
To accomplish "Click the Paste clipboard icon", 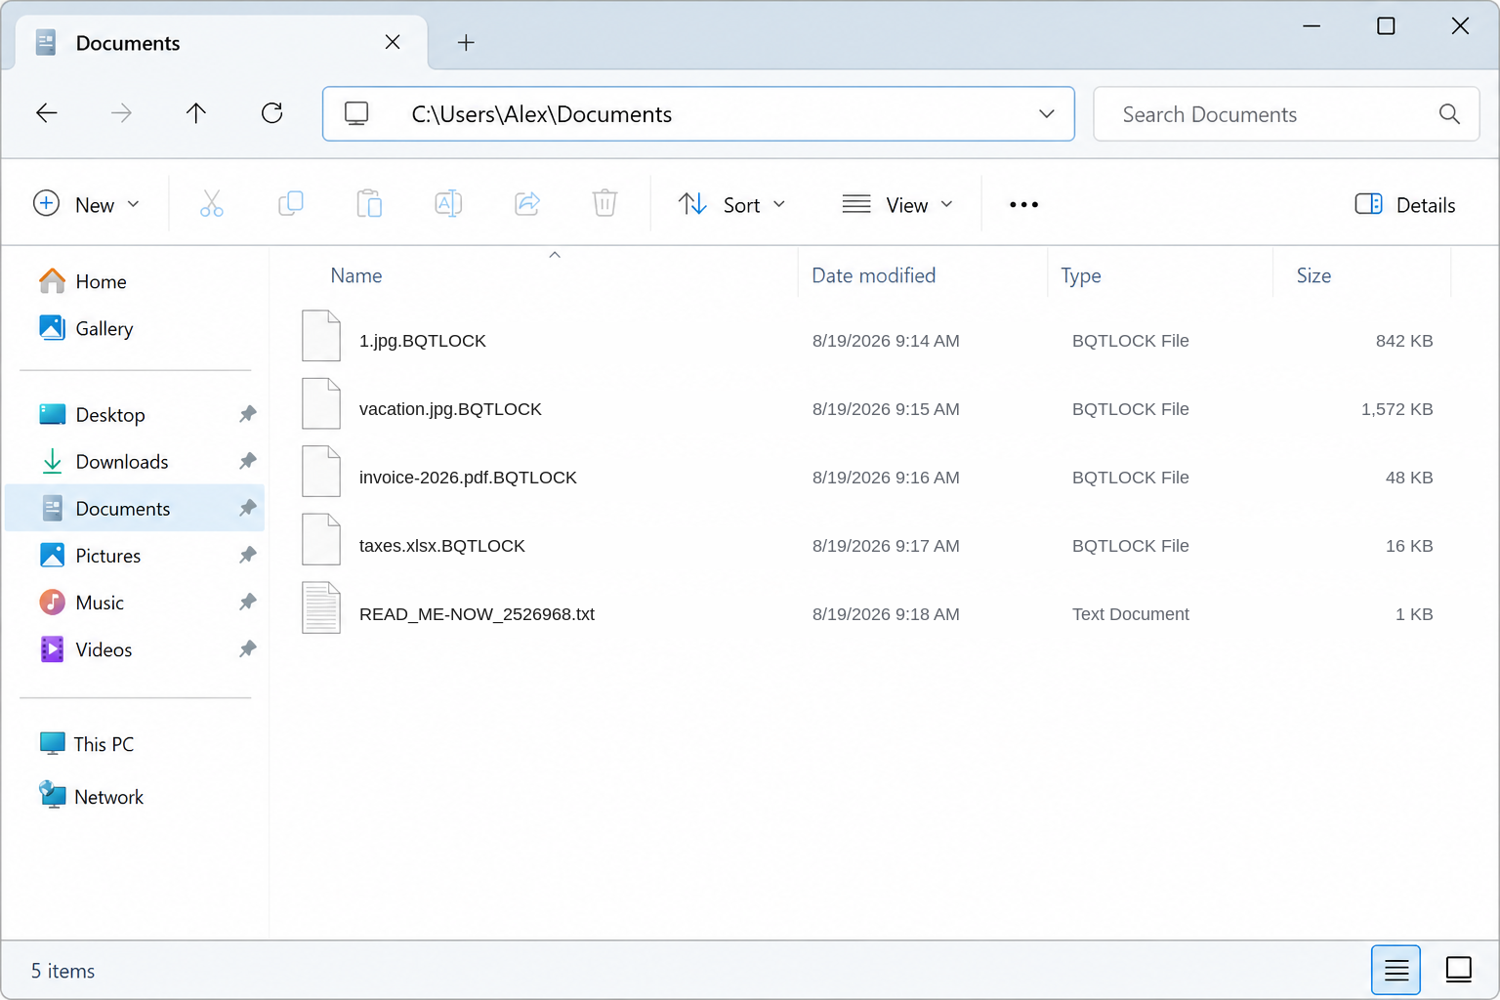I will point(369,204).
